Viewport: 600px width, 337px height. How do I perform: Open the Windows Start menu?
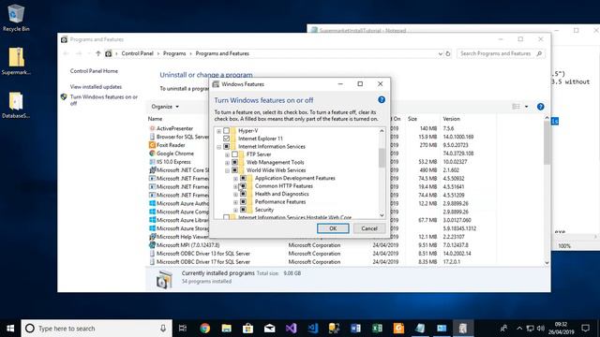pyautogui.click(x=10, y=329)
